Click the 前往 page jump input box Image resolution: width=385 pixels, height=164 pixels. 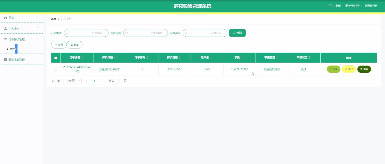[x=119, y=81]
